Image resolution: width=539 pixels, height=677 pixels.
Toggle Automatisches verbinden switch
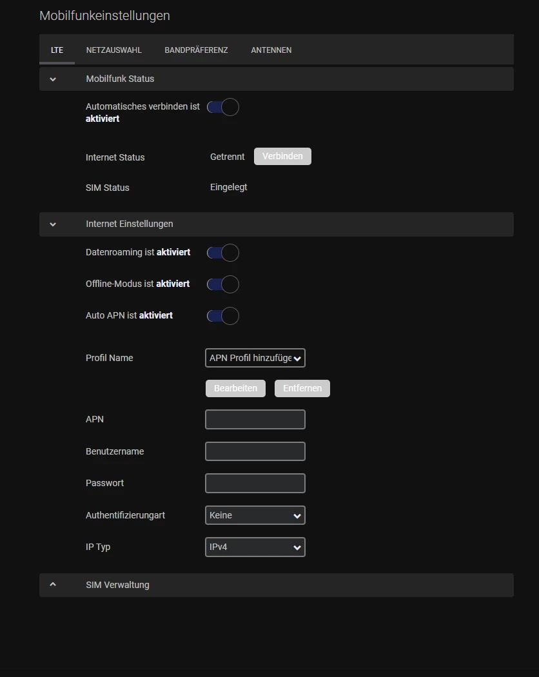click(223, 108)
